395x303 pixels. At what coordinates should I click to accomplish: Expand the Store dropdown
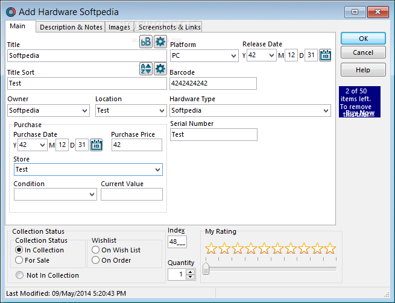(157, 170)
